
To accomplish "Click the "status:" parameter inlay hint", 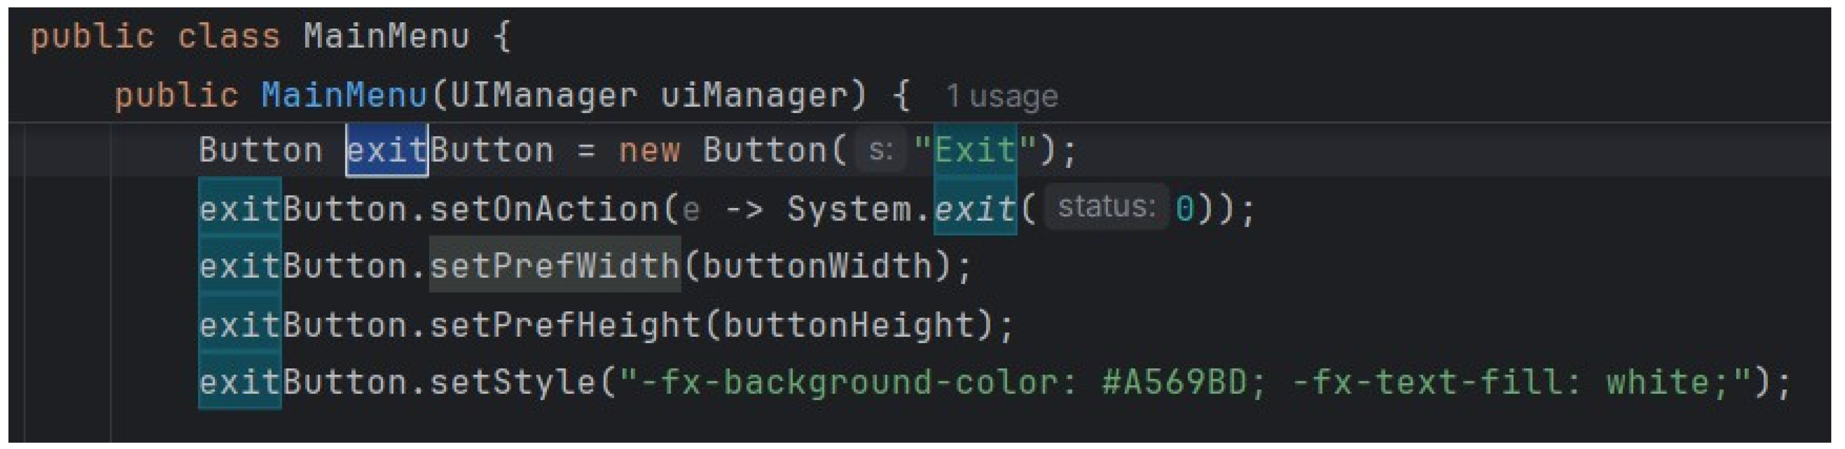I will click(1106, 208).
